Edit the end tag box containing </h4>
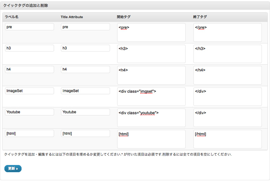This screenshot has width=270, height=182. 227,75
